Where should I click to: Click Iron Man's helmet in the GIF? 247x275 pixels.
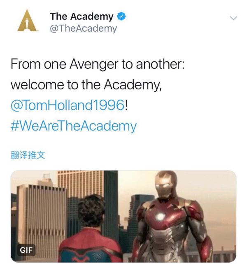click(x=165, y=184)
